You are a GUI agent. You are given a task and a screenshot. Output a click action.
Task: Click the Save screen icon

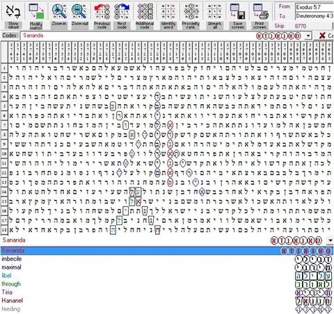point(238,11)
